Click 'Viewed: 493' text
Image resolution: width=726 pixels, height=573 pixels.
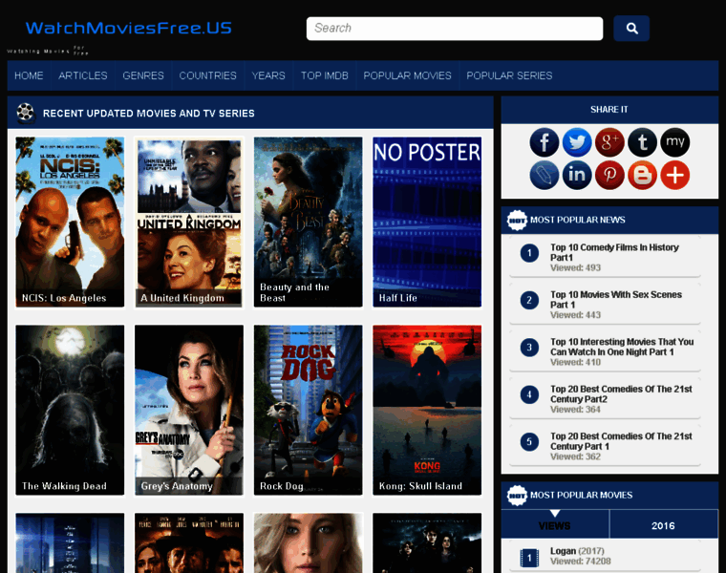click(575, 268)
